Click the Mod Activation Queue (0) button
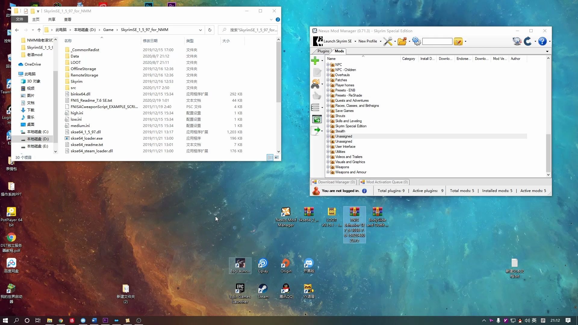The width and height of the screenshot is (578, 325). click(384, 182)
